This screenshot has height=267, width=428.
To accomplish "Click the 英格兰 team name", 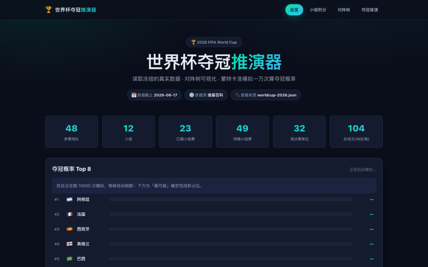I will [83, 244].
